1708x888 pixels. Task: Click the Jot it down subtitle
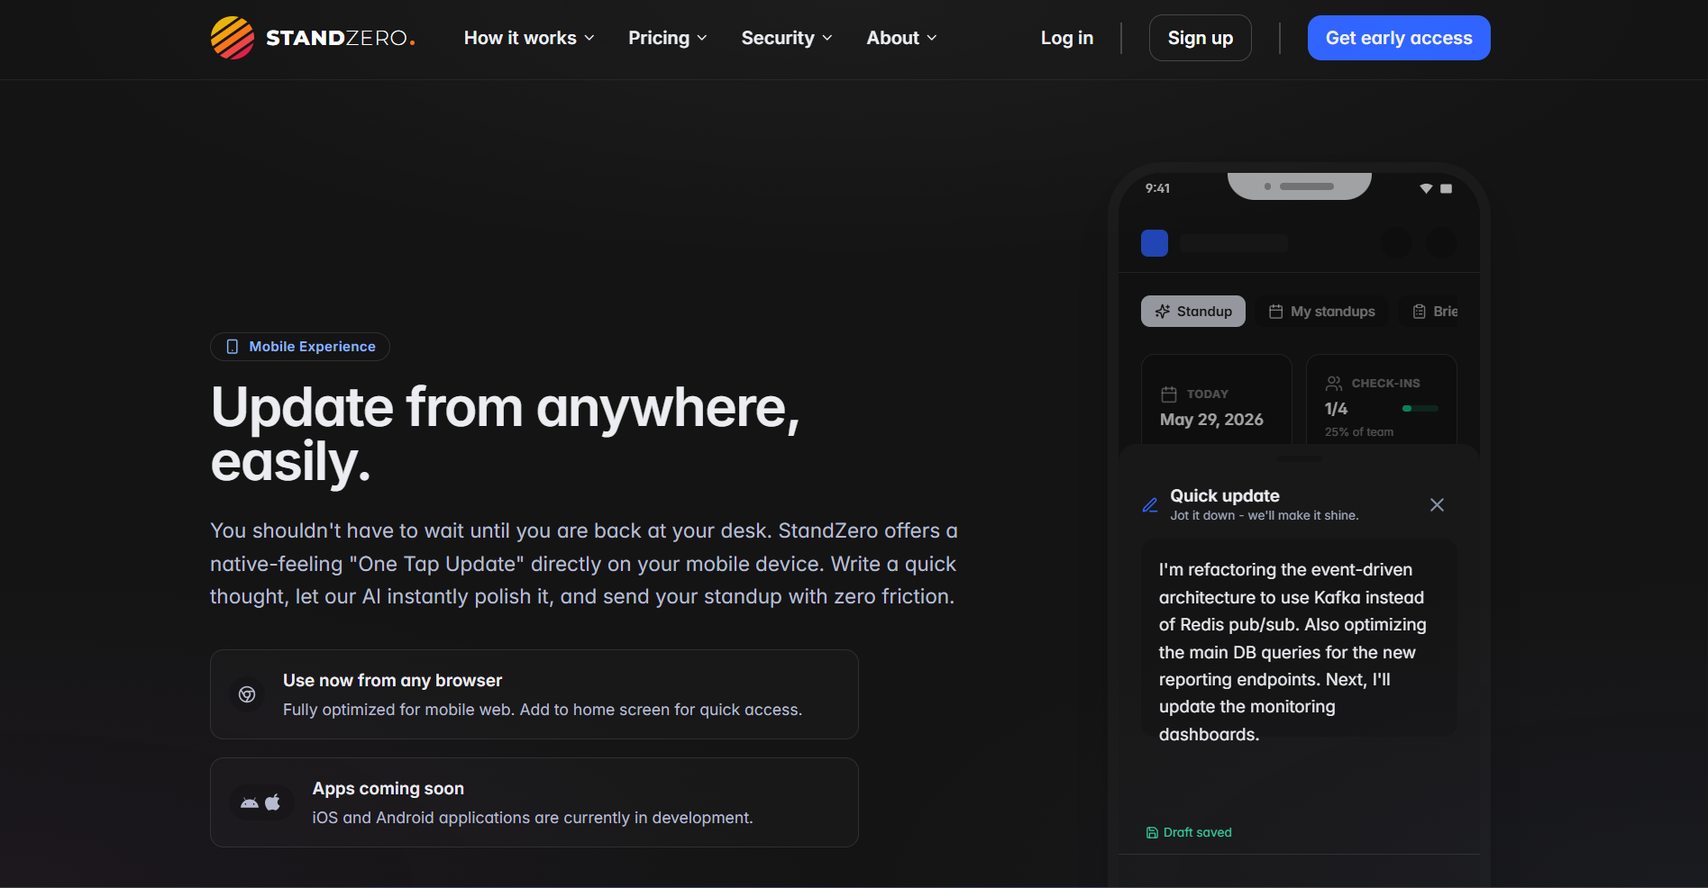click(x=1264, y=515)
